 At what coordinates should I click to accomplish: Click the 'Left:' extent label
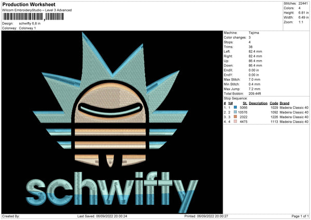click(228, 51)
